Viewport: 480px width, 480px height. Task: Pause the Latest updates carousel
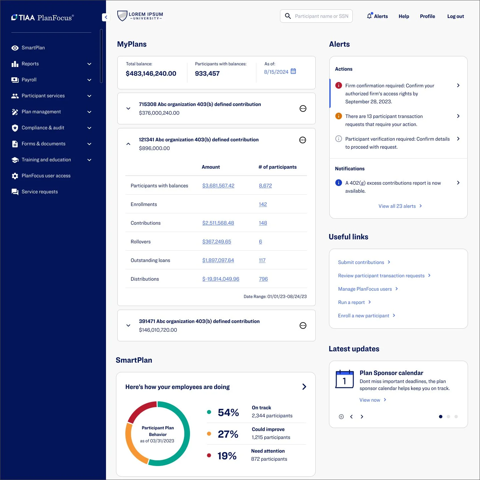(x=341, y=417)
